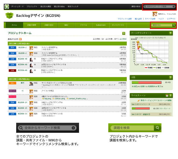178x159 pixels.
Task: Open ダッシュボード in the top bar
Action: coord(18,6)
